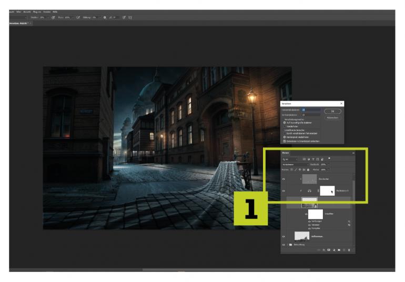The height and width of the screenshot is (282, 405).
Task: Hide the Farbbalance adjustment layer eye icon
Action: [x=283, y=191]
